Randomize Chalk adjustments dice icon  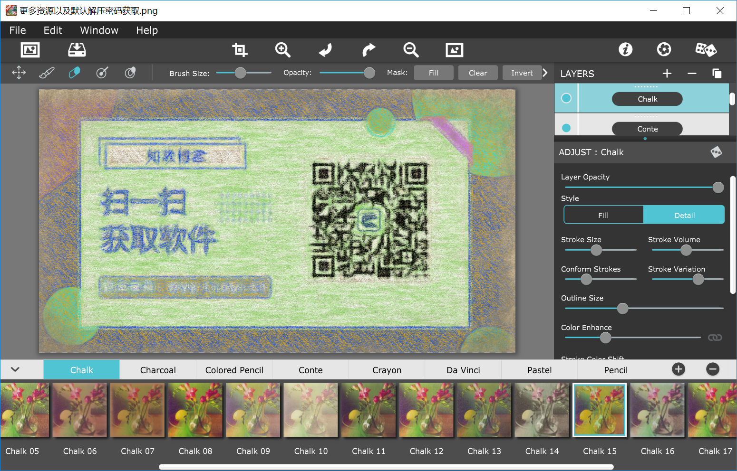[716, 152]
